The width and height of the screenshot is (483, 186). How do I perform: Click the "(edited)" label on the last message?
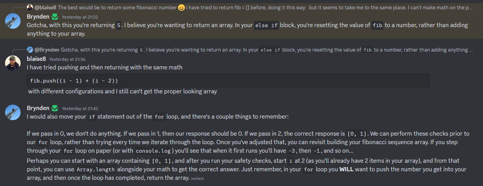coord(197,178)
